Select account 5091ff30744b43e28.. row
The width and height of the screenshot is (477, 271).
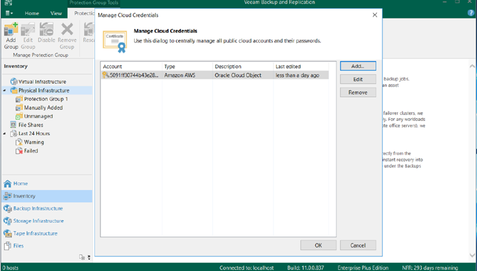click(x=215, y=75)
